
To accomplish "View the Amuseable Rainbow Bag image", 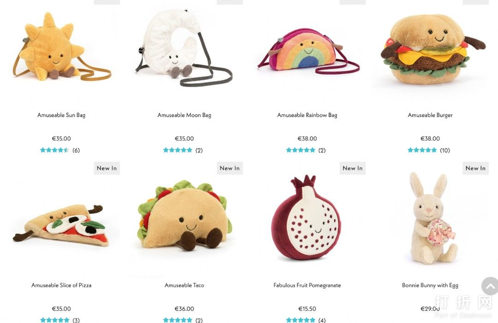I will pyautogui.click(x=308, y=51).
